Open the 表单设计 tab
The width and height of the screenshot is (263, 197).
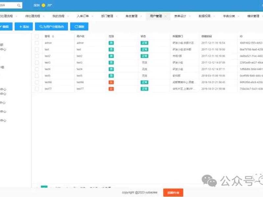click(x=180, y=16)
